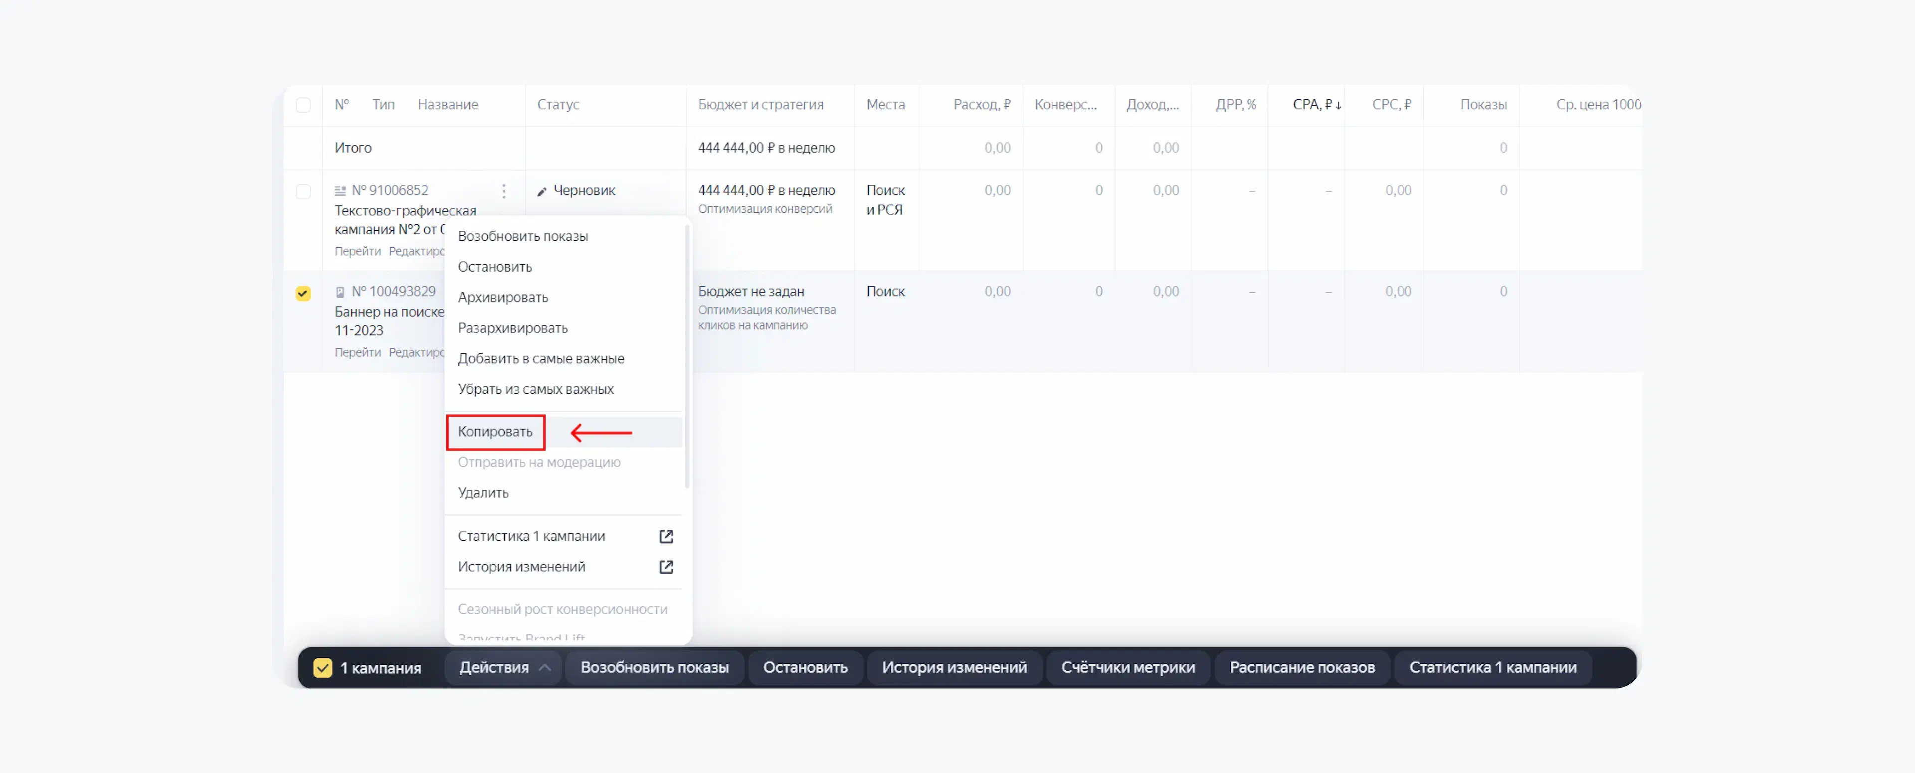Click Убрать из самых важных
This screenshot has width=1915, height=773.
536,389
